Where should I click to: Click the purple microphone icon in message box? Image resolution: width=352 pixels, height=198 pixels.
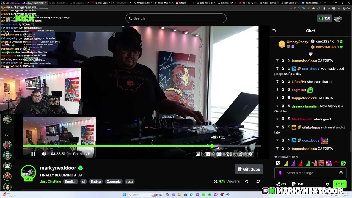point(280,173)
